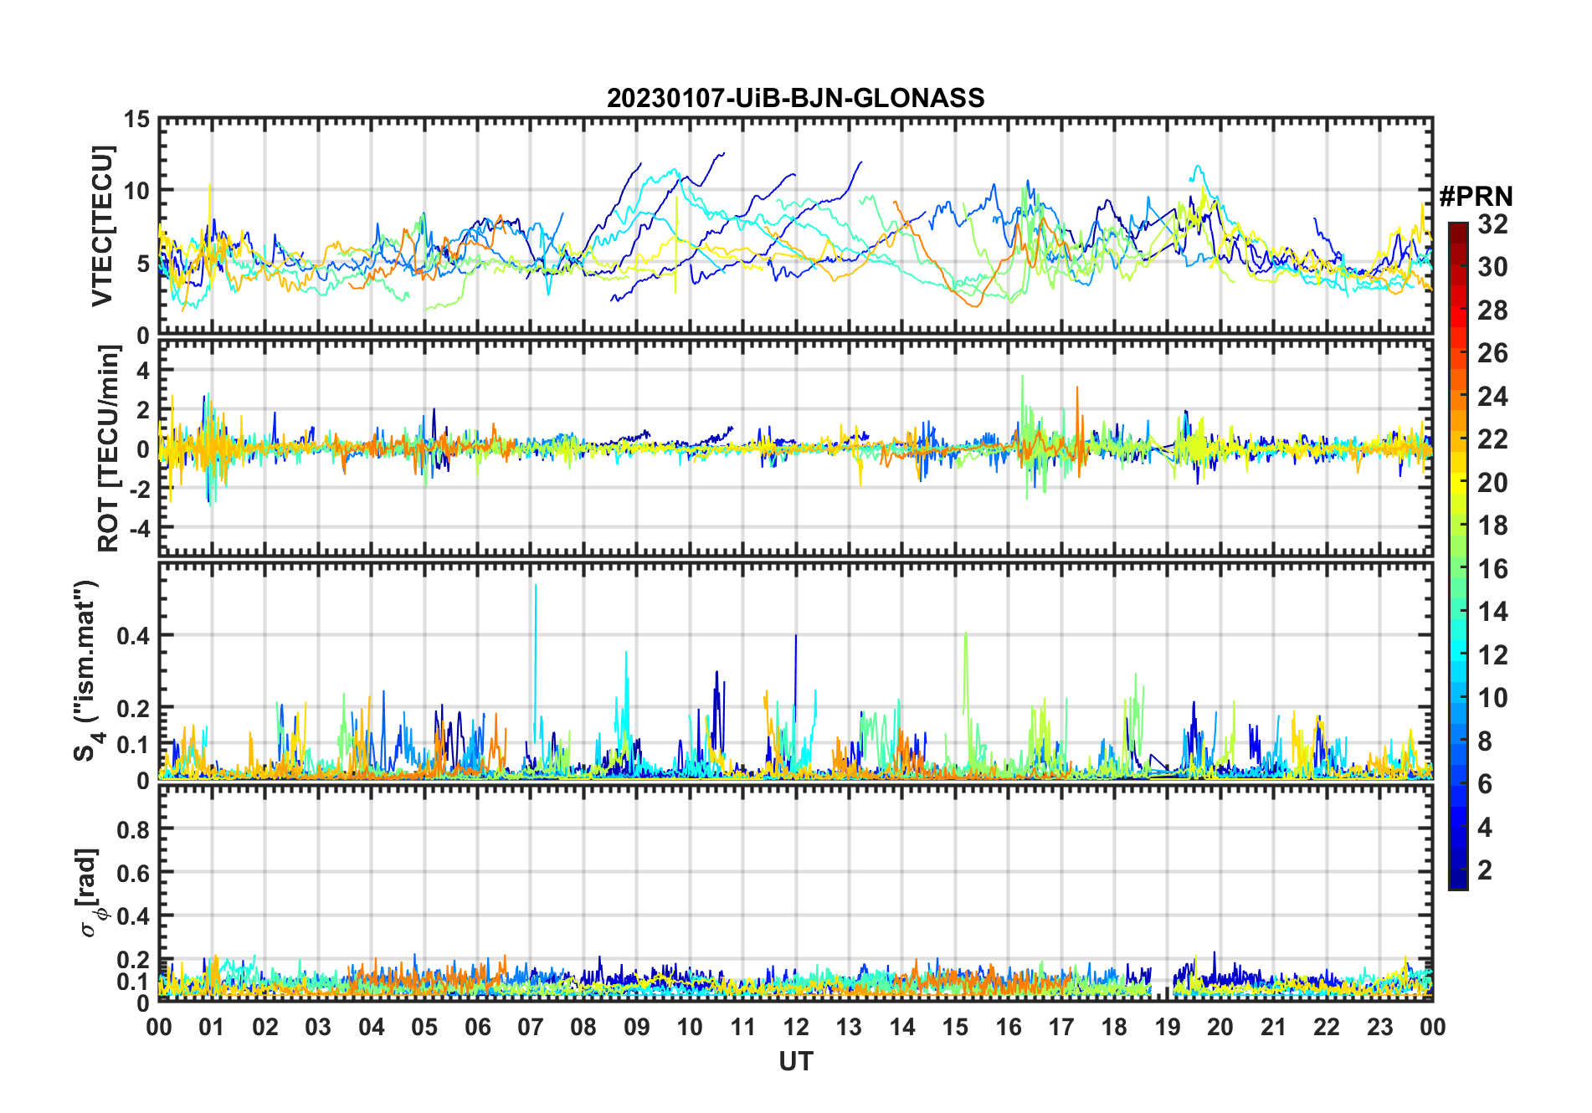
Task: Click the dark blue bottom of the colorbar
Action: (x=1458, y=881)
